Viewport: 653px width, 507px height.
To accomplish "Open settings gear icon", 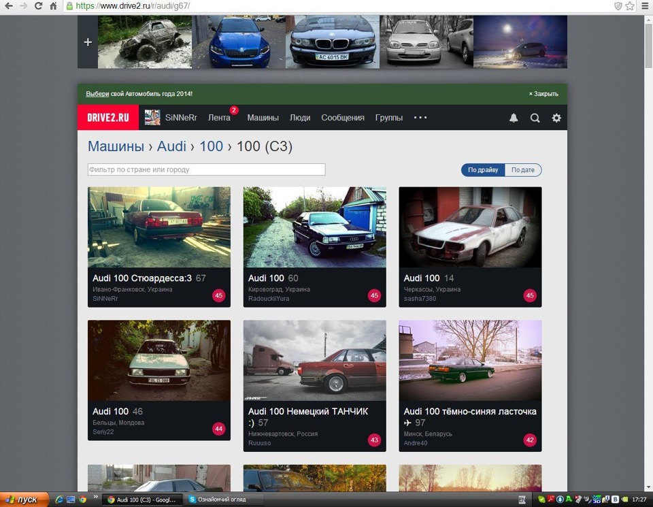I will 556,118.
